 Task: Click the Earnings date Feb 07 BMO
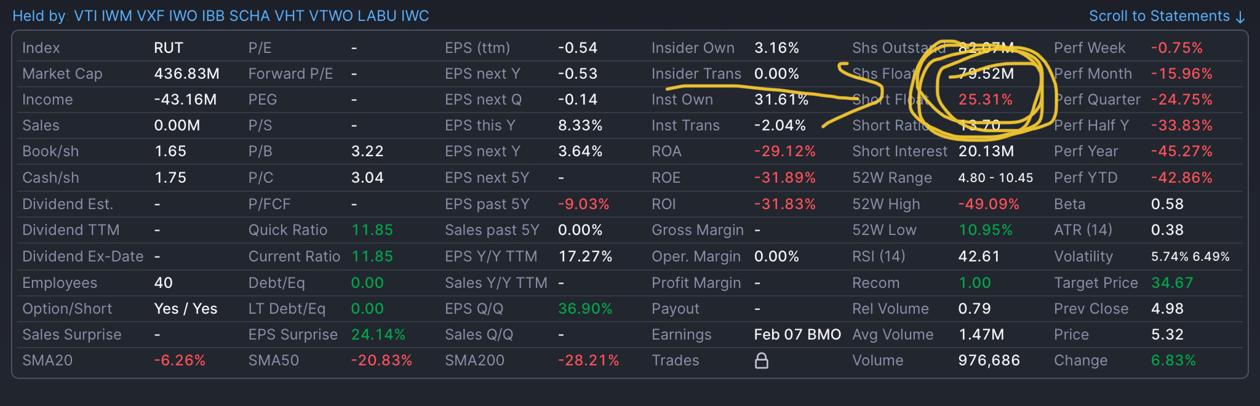(x=797, y=335)
